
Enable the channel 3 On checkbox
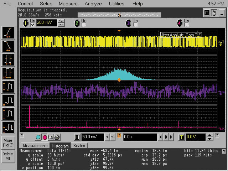(135, 25)
